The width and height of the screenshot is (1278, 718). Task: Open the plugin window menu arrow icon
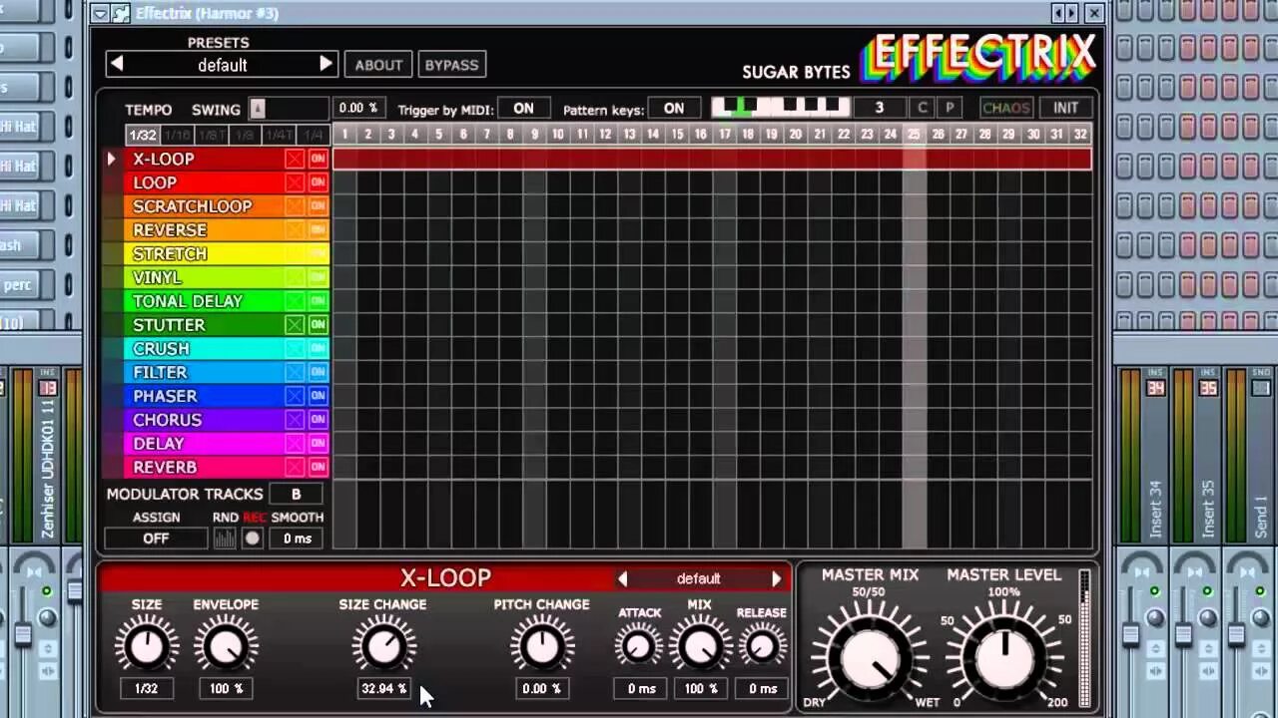tap(100, 13)
